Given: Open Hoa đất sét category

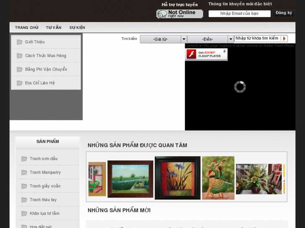Looking at the screenshot, I should (41, 226).
